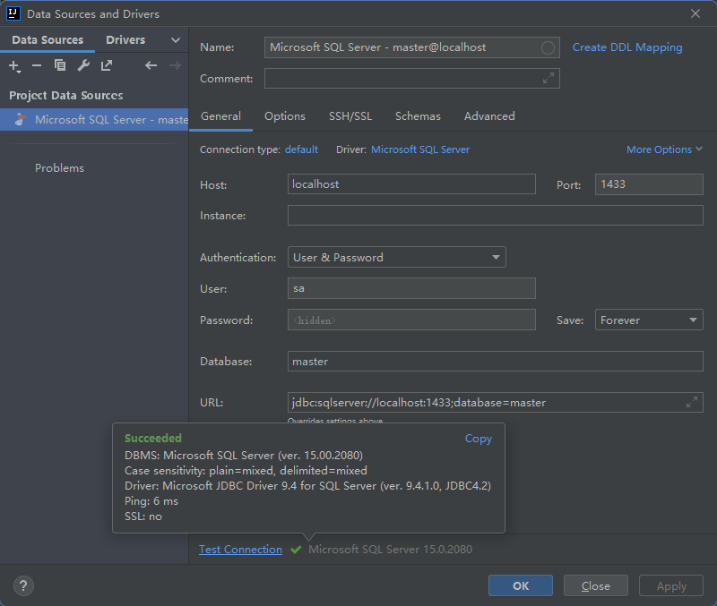Open the Authentication method dropdown

tap(496, 257)
